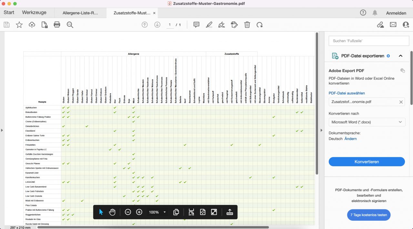Viewport: 413px width, 229px height.
Task: Click the upload to cloud icon
Action: (32, 25)
